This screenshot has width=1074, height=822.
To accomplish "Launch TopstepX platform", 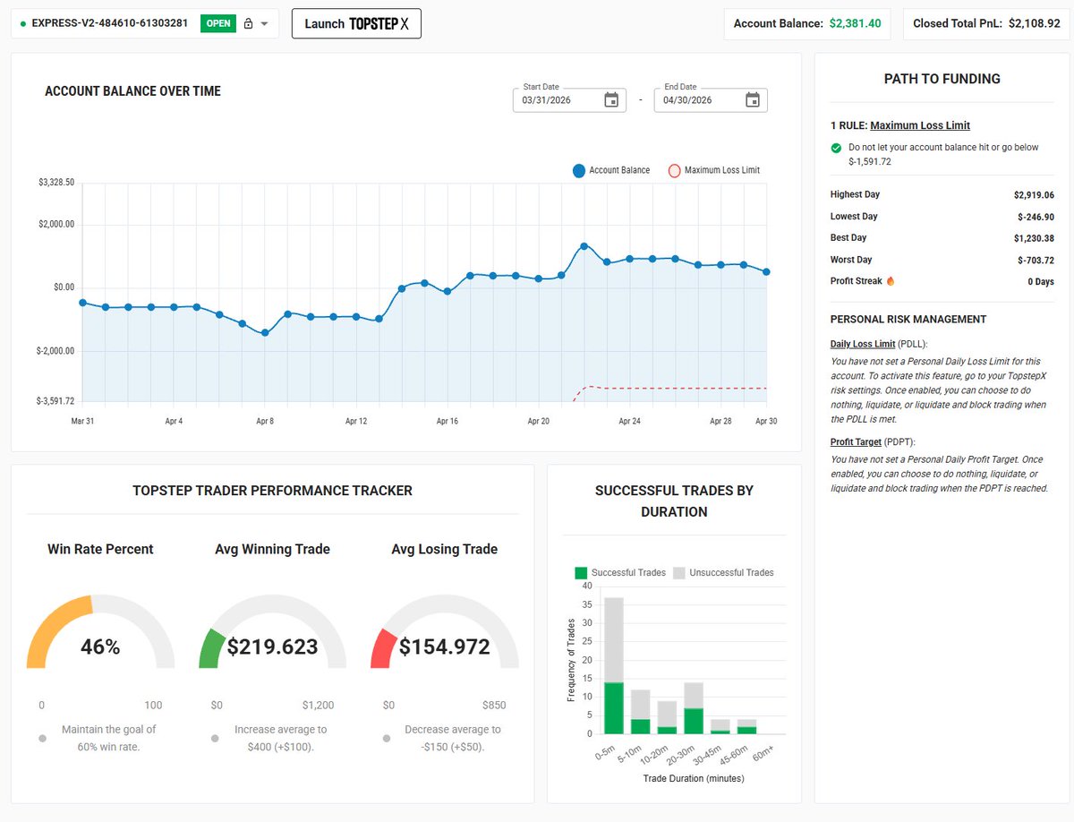I will click(356, 24).
